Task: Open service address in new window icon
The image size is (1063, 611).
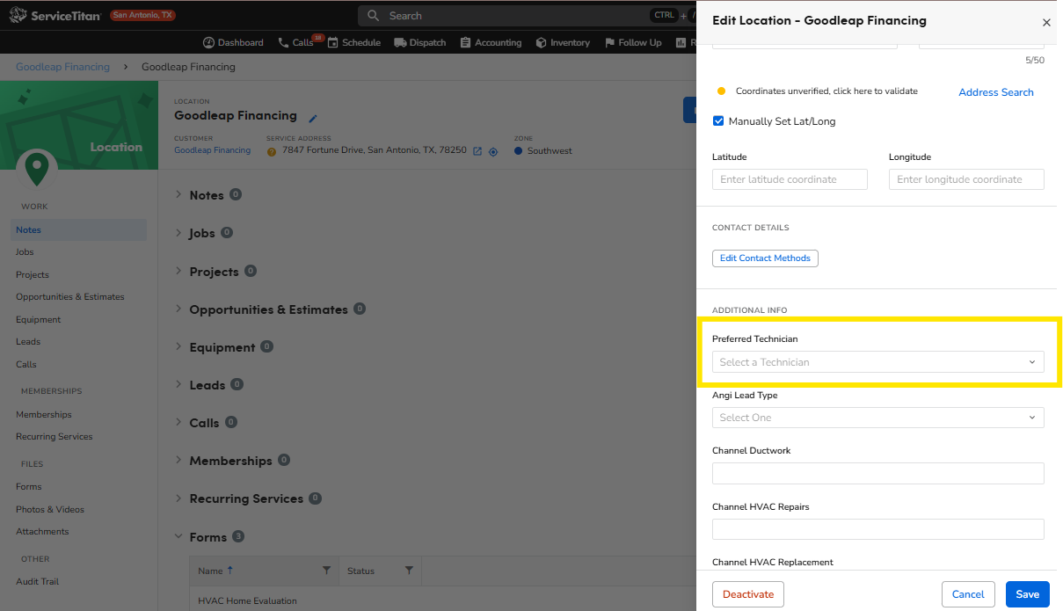Action: point(477,151)
